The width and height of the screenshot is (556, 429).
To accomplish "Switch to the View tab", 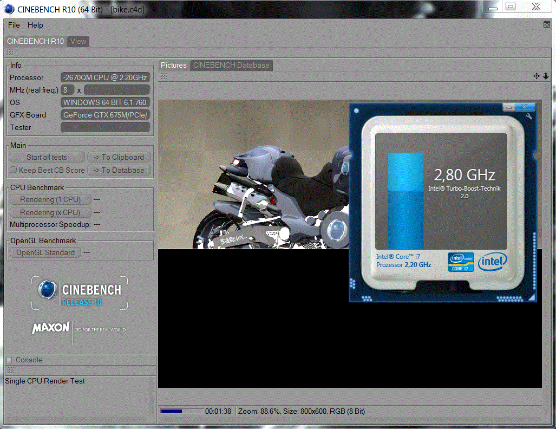I will coord(78,42).
